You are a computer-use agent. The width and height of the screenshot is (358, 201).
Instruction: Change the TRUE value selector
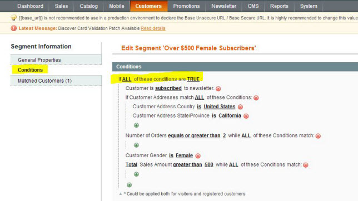tap(193, 79)
